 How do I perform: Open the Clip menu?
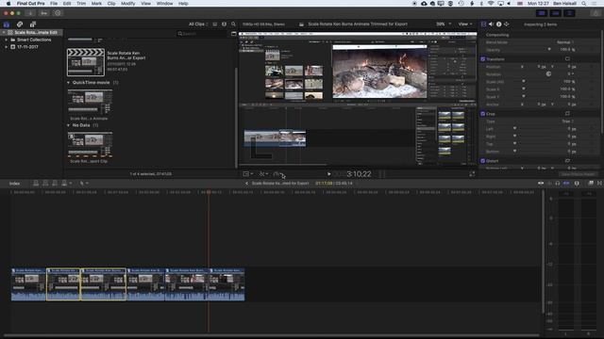tap(111, 4)
